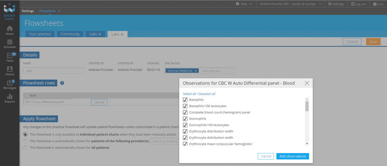Open Home from the sidebar

[x=9, y=30]
